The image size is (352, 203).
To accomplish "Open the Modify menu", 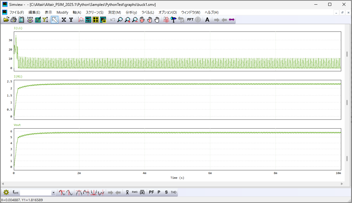I will tap(62, 12).
